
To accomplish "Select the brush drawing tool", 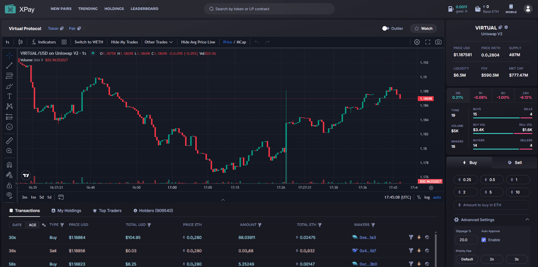I will pos(9,86).
